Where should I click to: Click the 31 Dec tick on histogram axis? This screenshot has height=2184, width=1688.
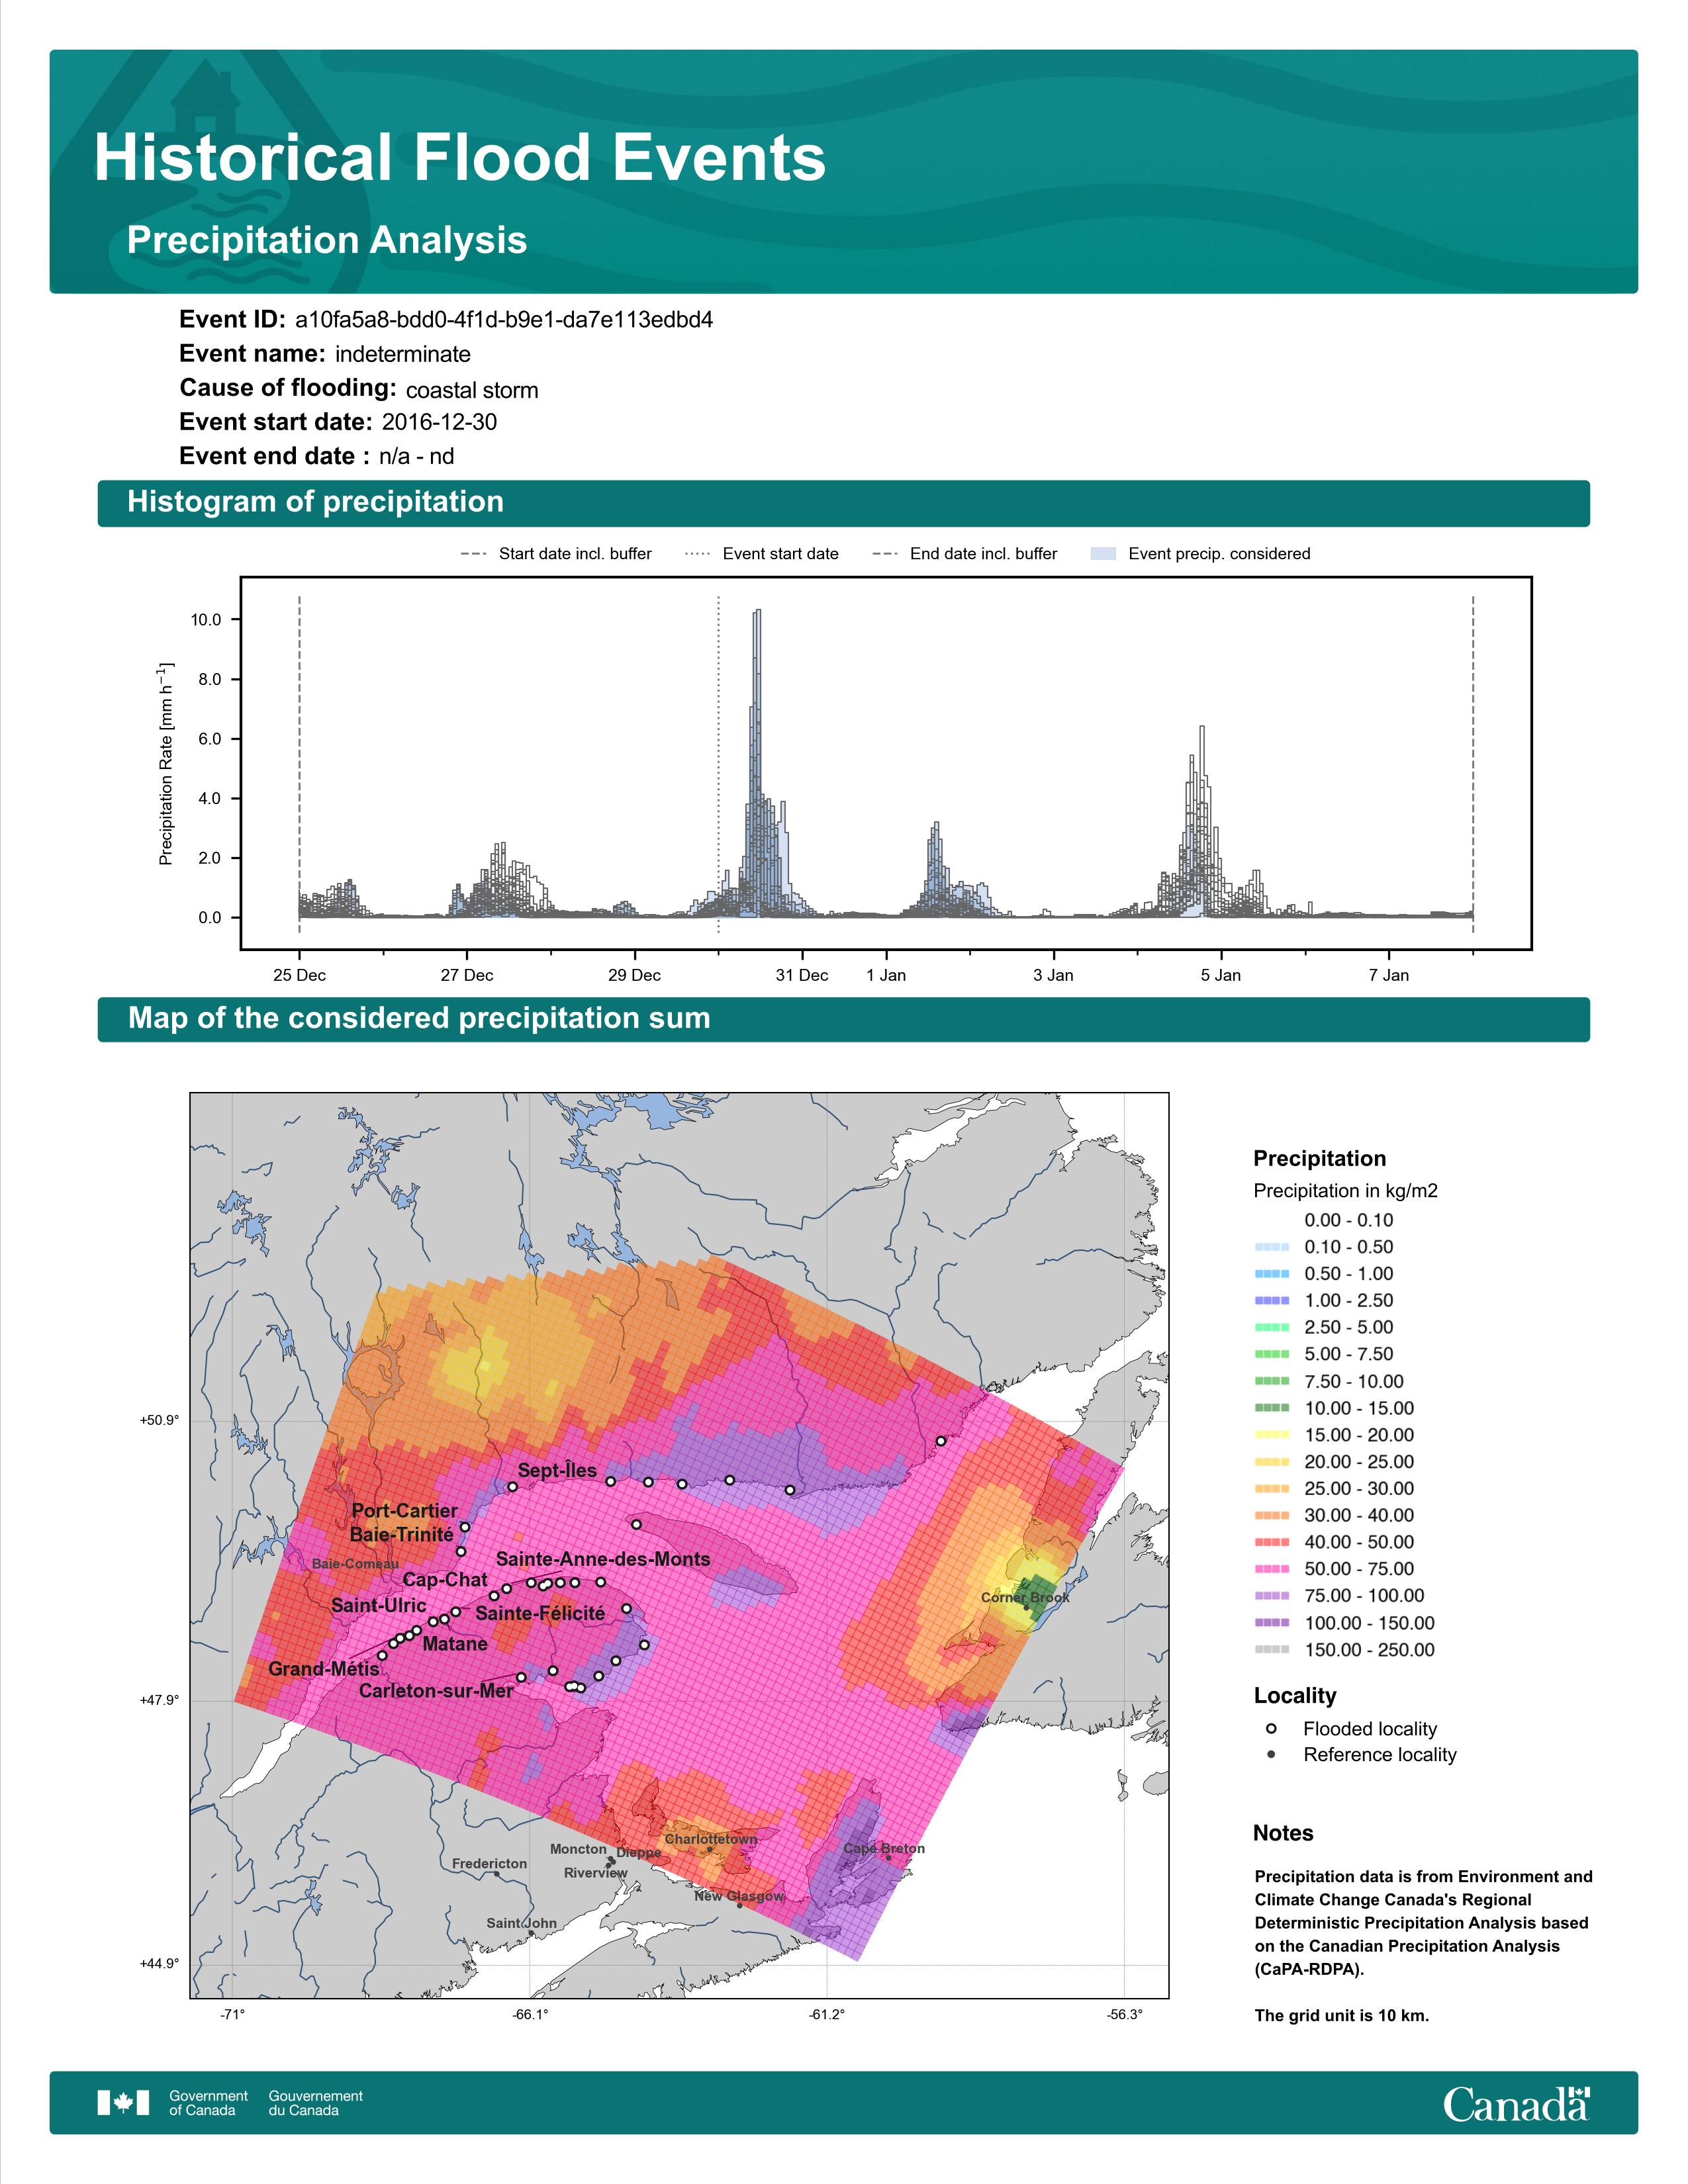[x=802, y=975]
